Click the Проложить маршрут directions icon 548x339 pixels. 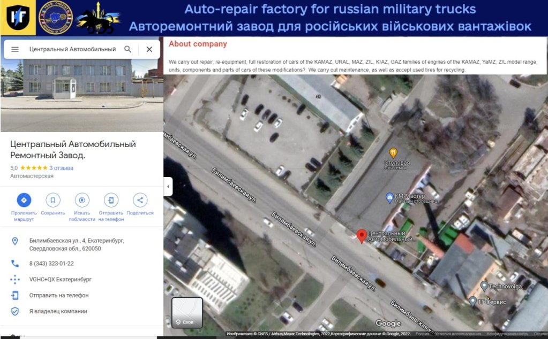coord(24,200)
